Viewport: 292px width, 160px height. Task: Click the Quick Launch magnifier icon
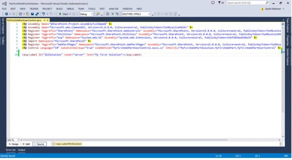(267, 3)
